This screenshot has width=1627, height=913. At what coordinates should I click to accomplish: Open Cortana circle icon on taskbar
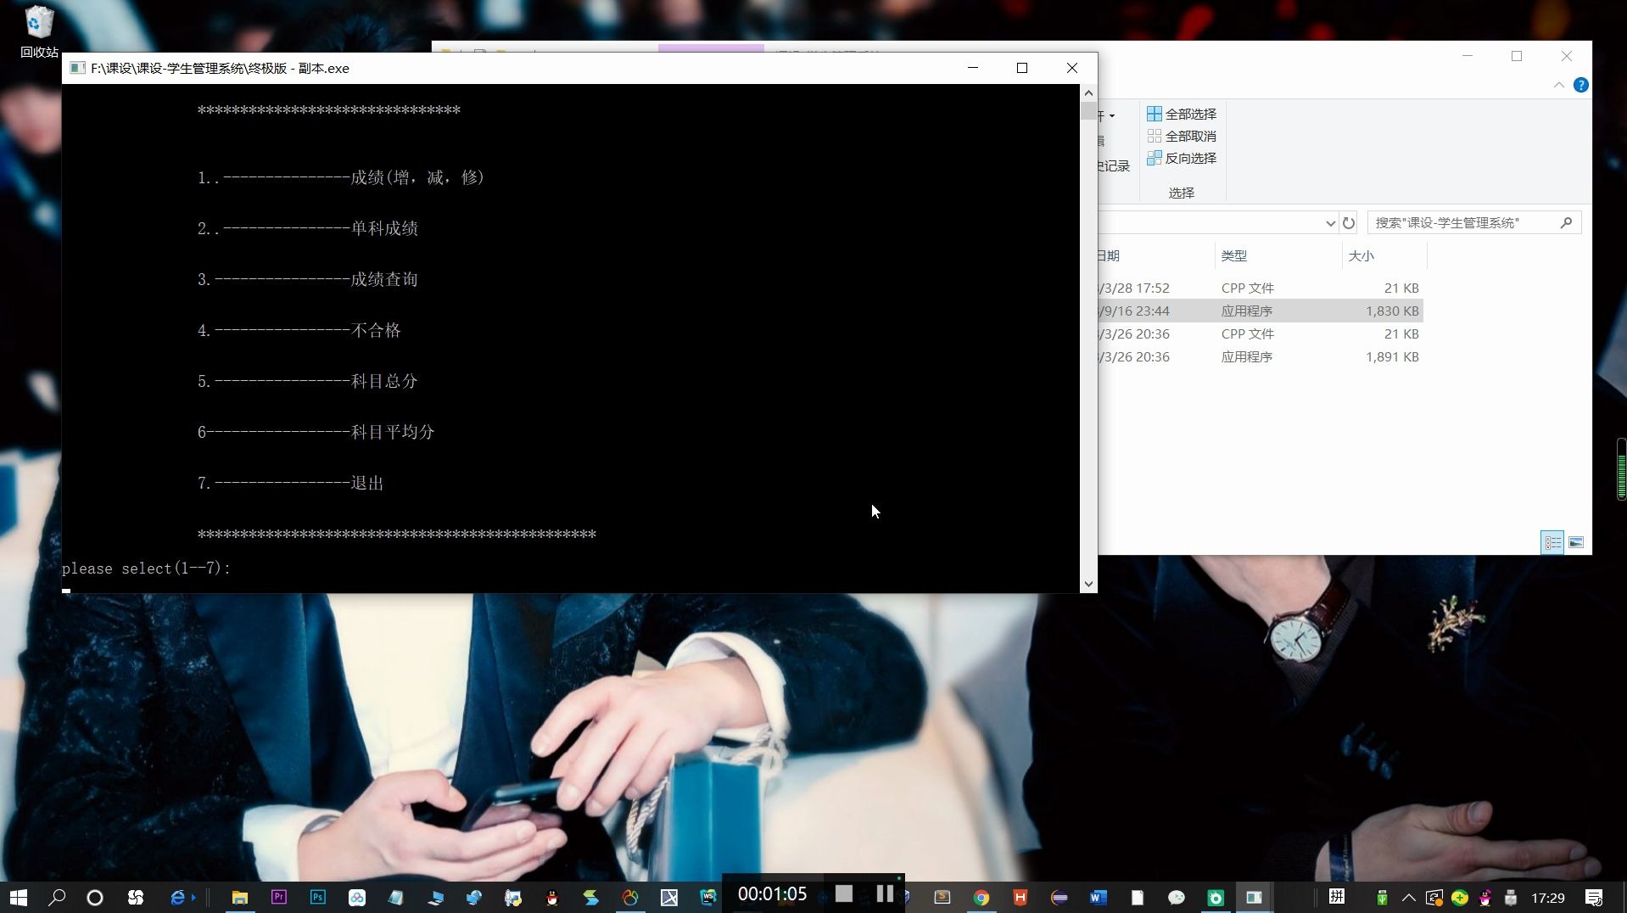[x=95, y=897]
